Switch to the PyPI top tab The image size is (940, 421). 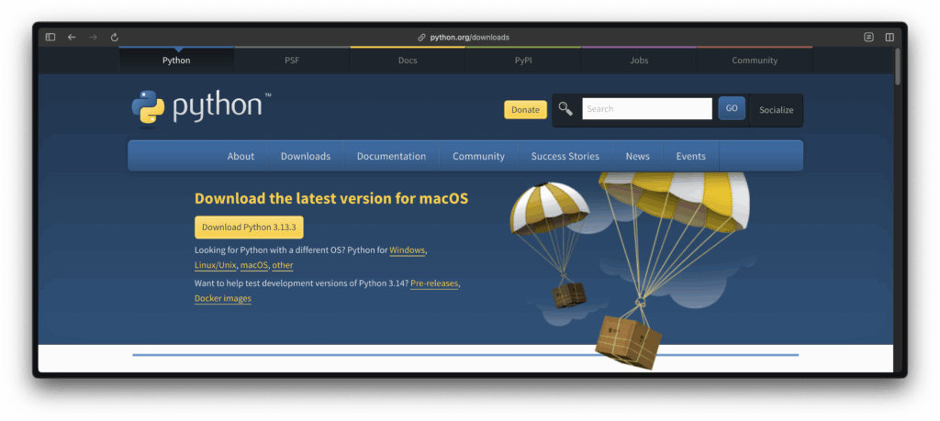coord(523,61)
